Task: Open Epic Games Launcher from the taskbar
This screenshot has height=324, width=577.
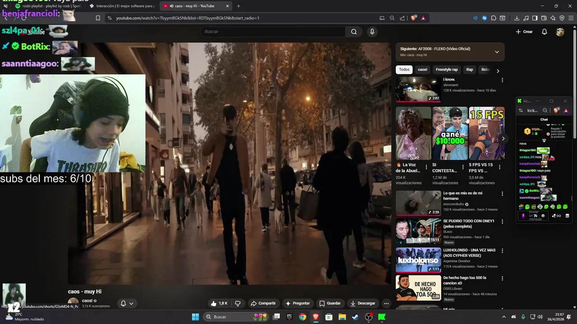Action: pos(289,317)
